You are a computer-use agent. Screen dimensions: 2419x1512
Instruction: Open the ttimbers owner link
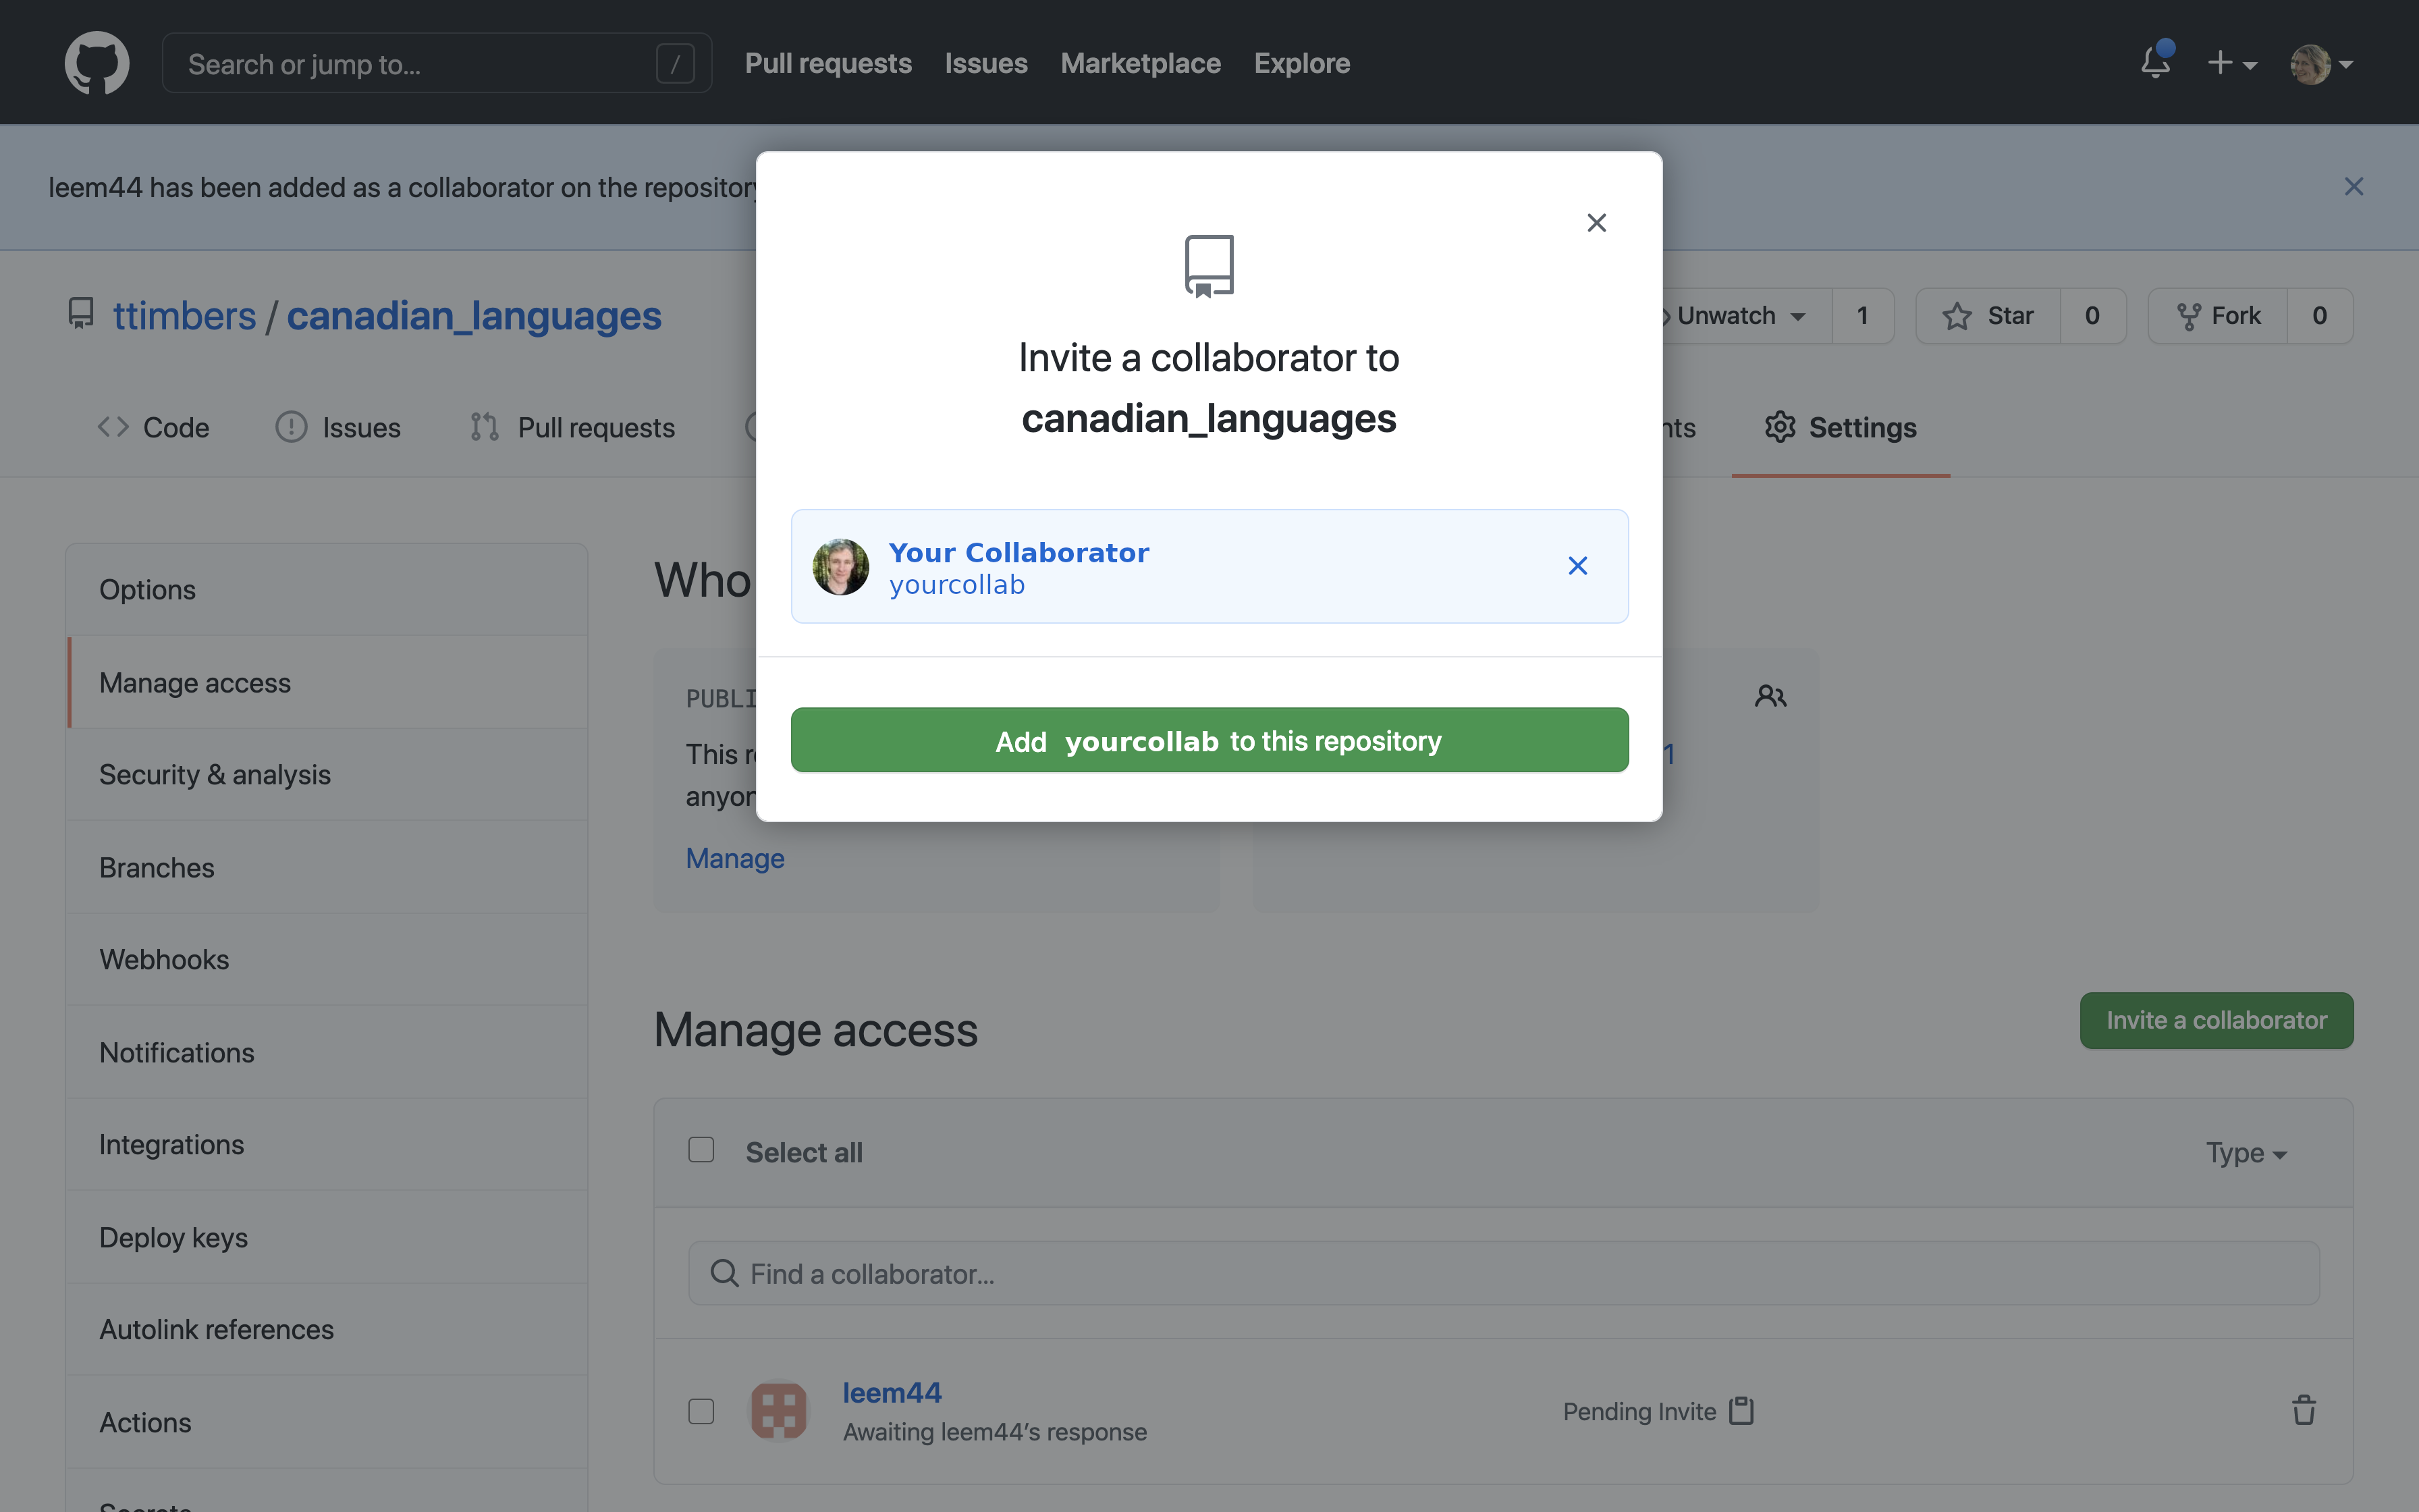click(184, 316)
